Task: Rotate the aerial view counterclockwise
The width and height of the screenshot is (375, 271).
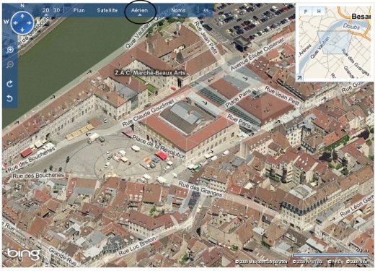Action: (9, 98)
